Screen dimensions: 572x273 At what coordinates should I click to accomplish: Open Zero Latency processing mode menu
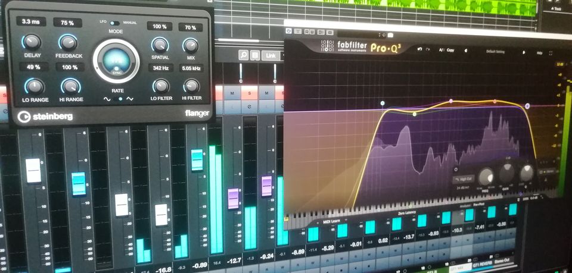(x=406, y=212)
